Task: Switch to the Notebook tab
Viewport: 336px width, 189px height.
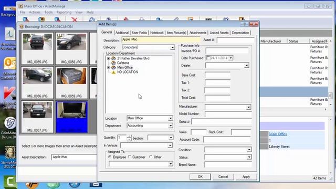Action: point(156,33)
